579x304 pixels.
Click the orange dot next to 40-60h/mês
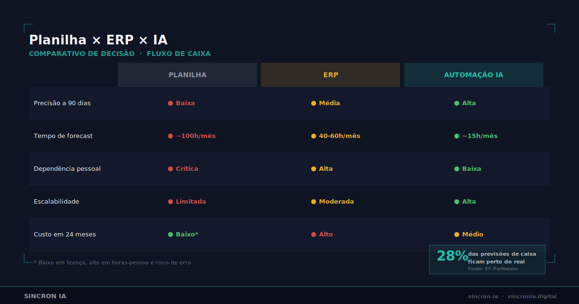pyautogui.click(x=314, y=136)
